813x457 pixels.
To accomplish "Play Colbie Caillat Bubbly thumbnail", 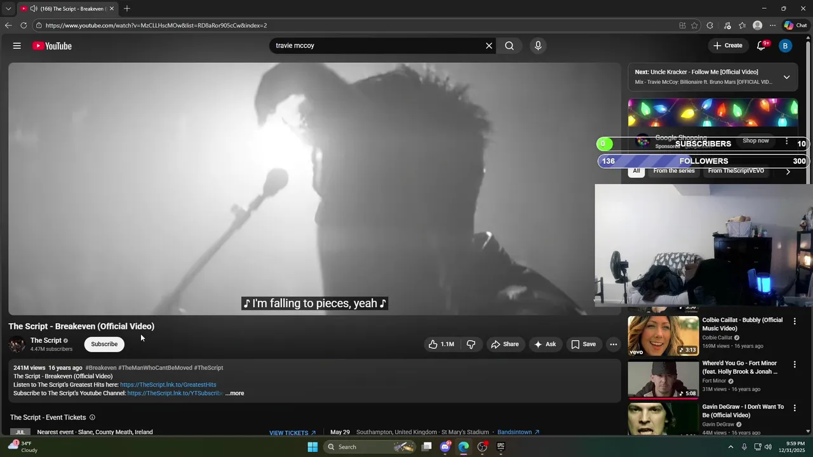I will point(663,336).
